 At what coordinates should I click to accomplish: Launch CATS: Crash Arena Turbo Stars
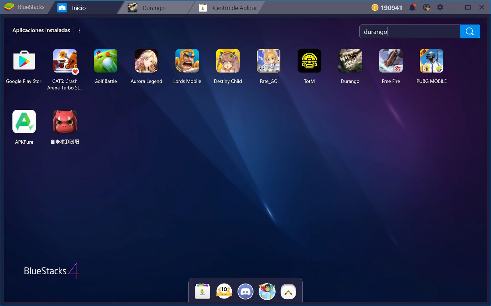tap(65, 61)
